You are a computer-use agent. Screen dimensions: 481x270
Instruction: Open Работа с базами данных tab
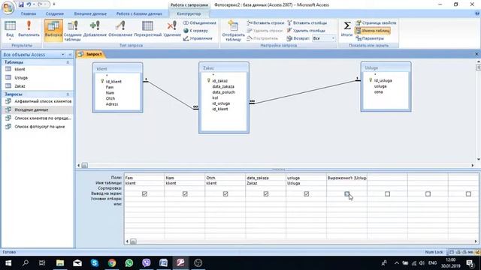139,13
